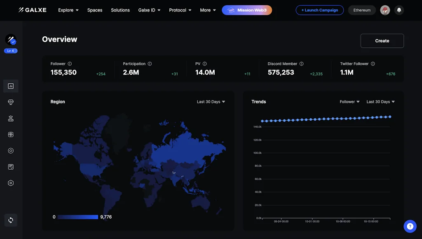Click the Launch Campaign button
Viewport: 422px width, 239px height.
point(319,10)
